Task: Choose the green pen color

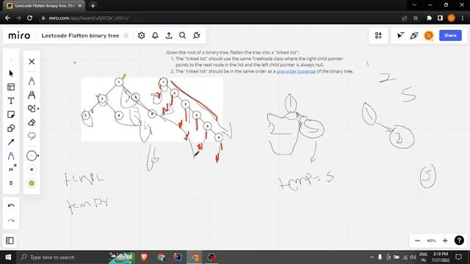Action: [x=32, y=183]
